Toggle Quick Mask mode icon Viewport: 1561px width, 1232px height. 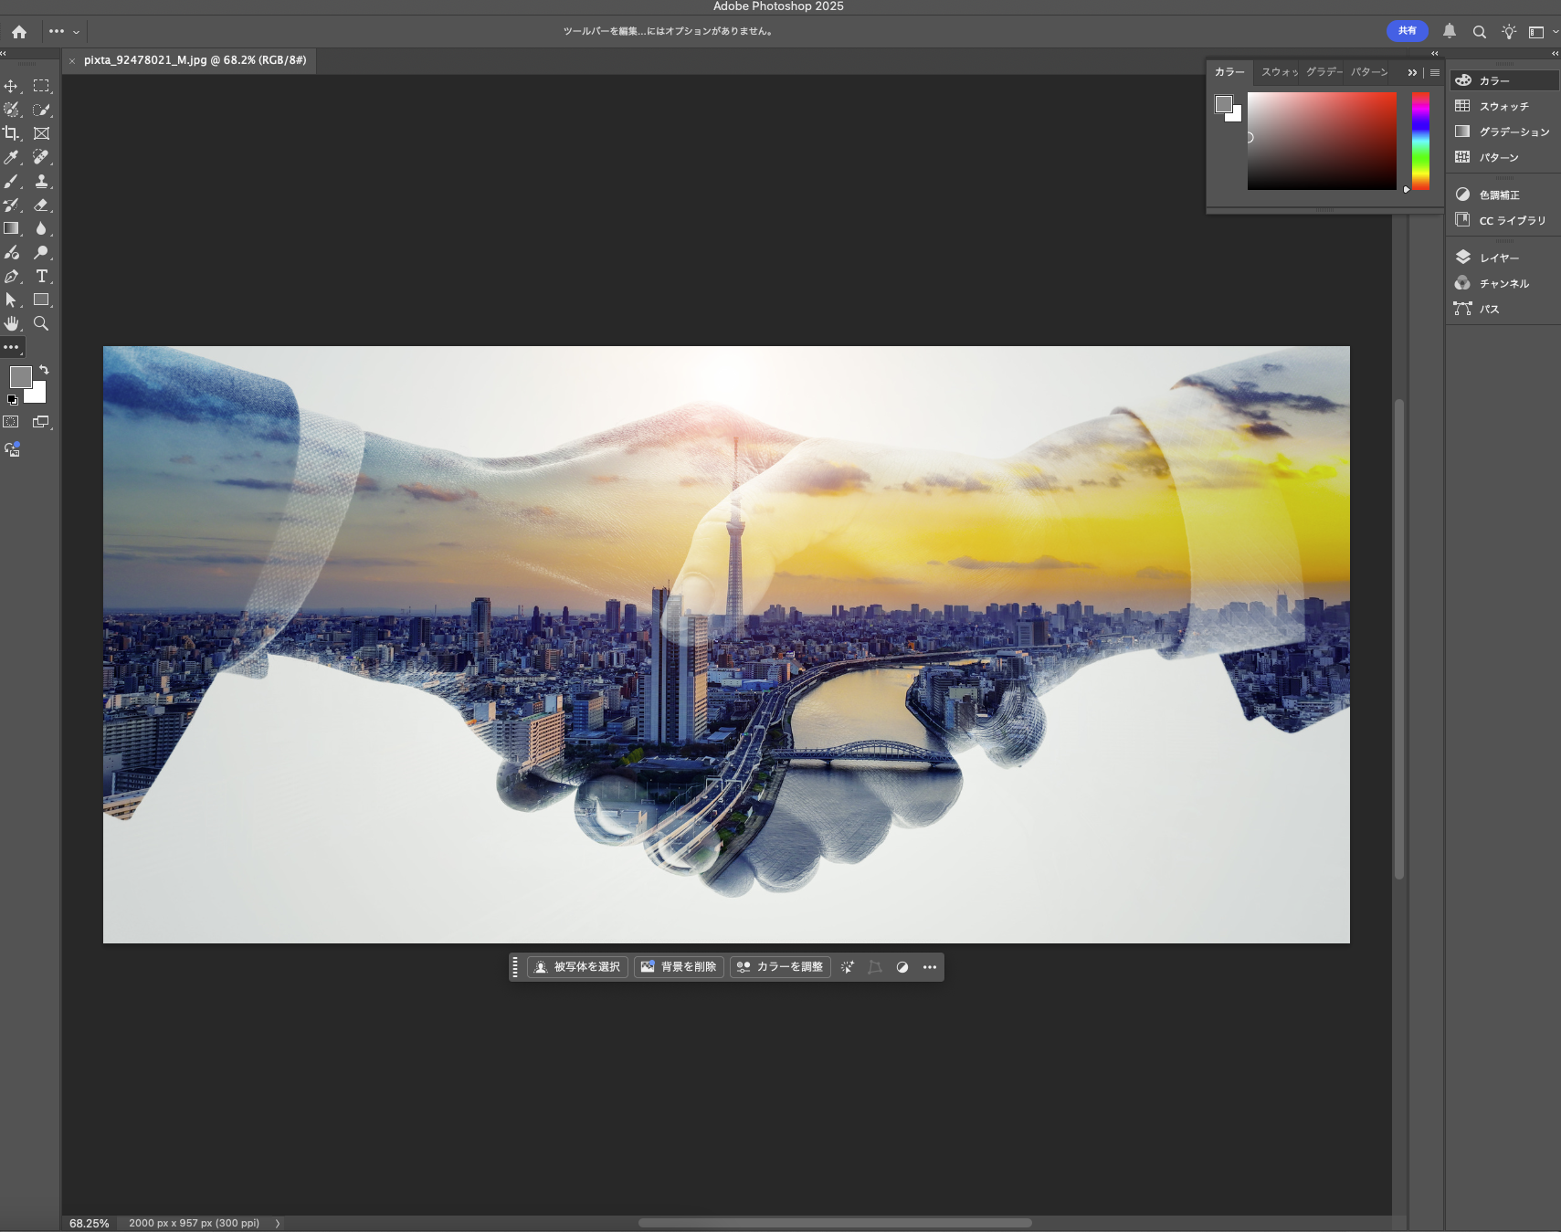[x=11, y=422]
